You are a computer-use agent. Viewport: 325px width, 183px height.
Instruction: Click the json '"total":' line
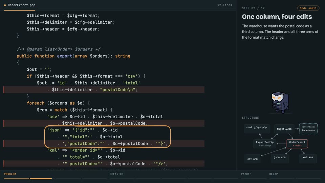point(90,137)
